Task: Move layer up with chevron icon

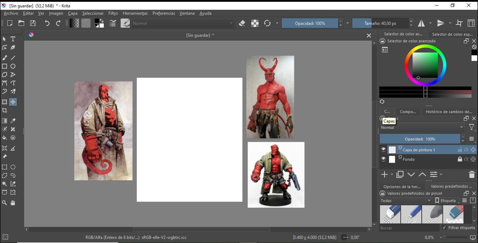Action: tap(422, 175)
